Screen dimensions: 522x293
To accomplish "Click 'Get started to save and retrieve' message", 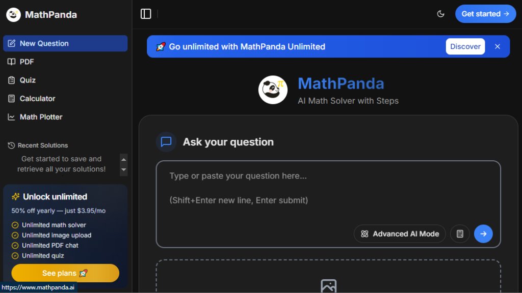I will [62, 164].
